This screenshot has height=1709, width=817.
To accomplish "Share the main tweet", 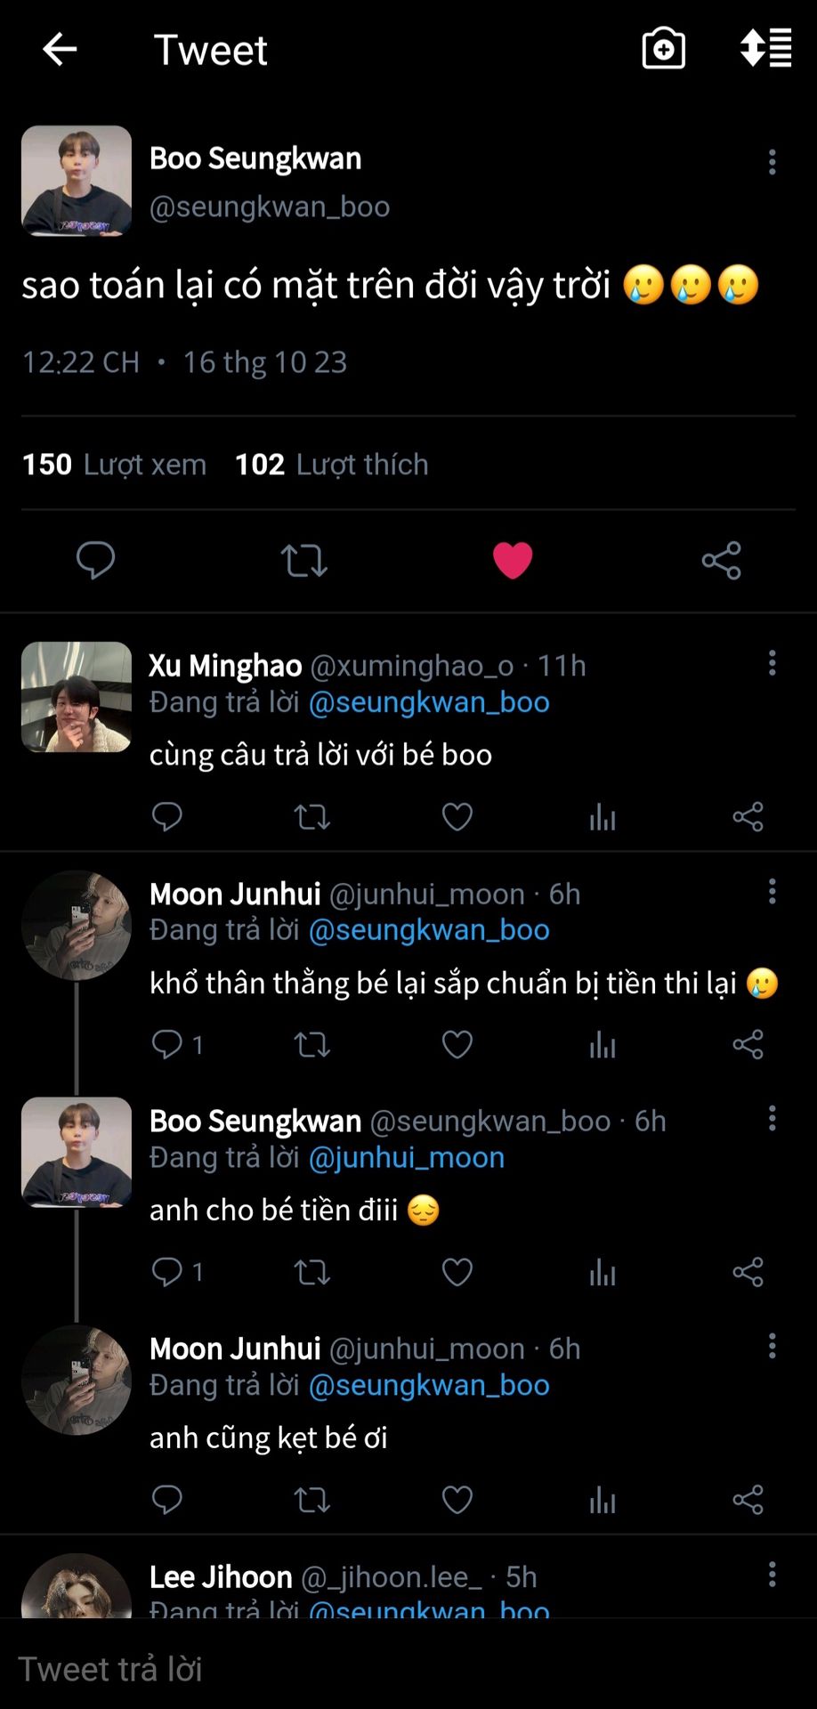I will click(721, 561).
